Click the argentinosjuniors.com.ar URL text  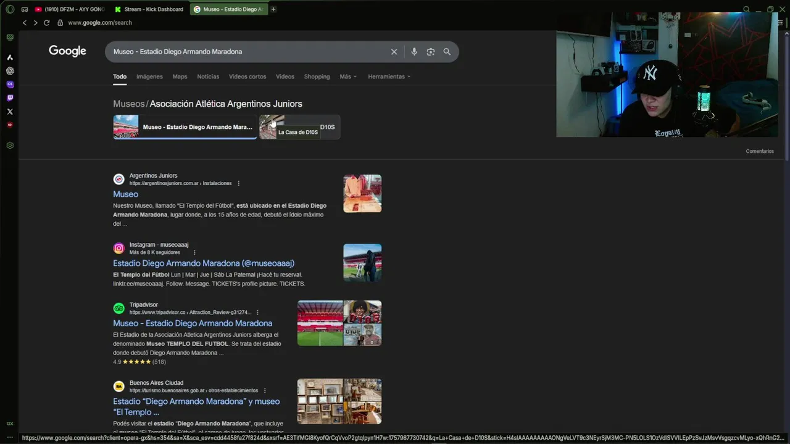180,183
